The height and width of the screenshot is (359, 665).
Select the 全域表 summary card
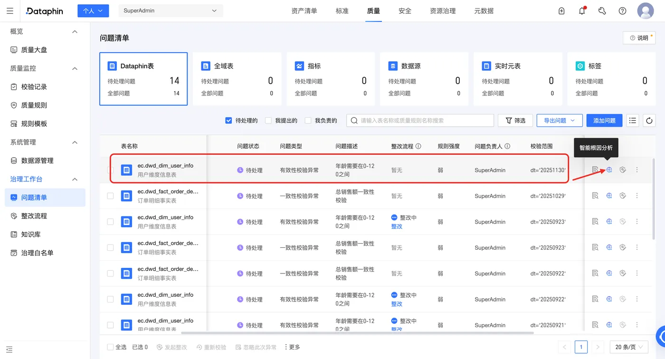tap(237, 79)
